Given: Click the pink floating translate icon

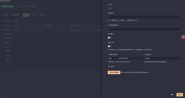Looking at the screenshot, I should tap(183, 37).
